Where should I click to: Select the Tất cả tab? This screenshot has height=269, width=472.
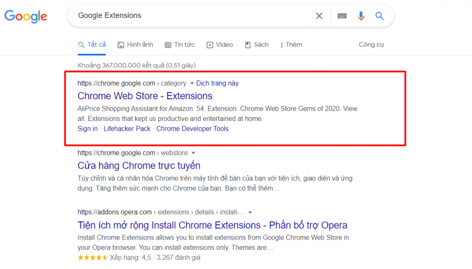click(x=92, y=45)
